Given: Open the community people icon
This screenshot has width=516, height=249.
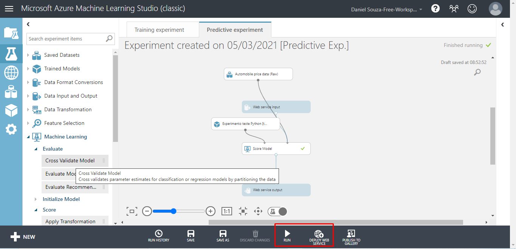Looking at the screenshot, I should [454, 9].
